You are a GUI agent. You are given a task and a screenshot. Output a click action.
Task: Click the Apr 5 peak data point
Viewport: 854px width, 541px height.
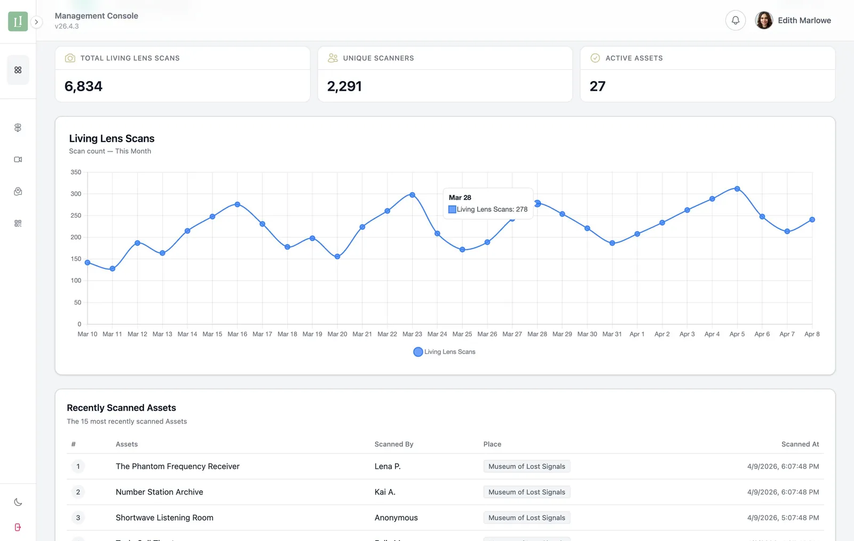(x=737, y=189)
